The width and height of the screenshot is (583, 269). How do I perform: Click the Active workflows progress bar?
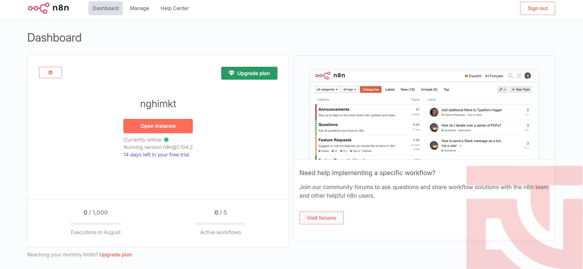point(220,224)
